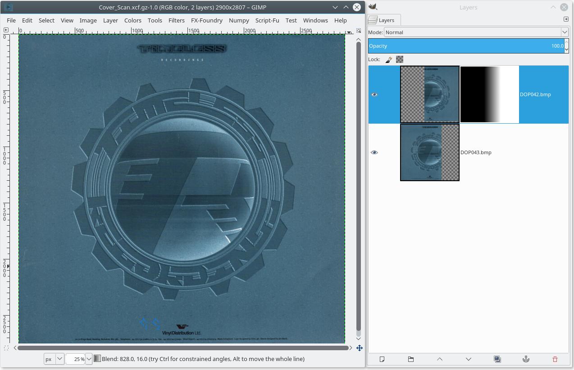
Task: Open the zoom level dropdown arrow
Action: tap(89, 359)
